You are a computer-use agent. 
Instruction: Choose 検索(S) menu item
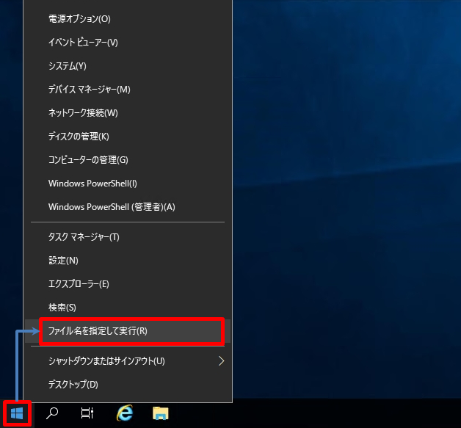point(128,308)
